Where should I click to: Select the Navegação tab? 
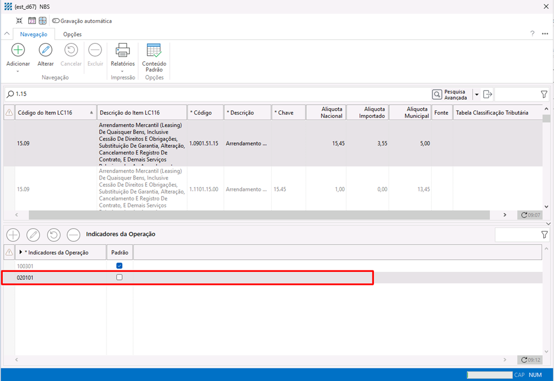pyautogui.click(x=33, y=34)
